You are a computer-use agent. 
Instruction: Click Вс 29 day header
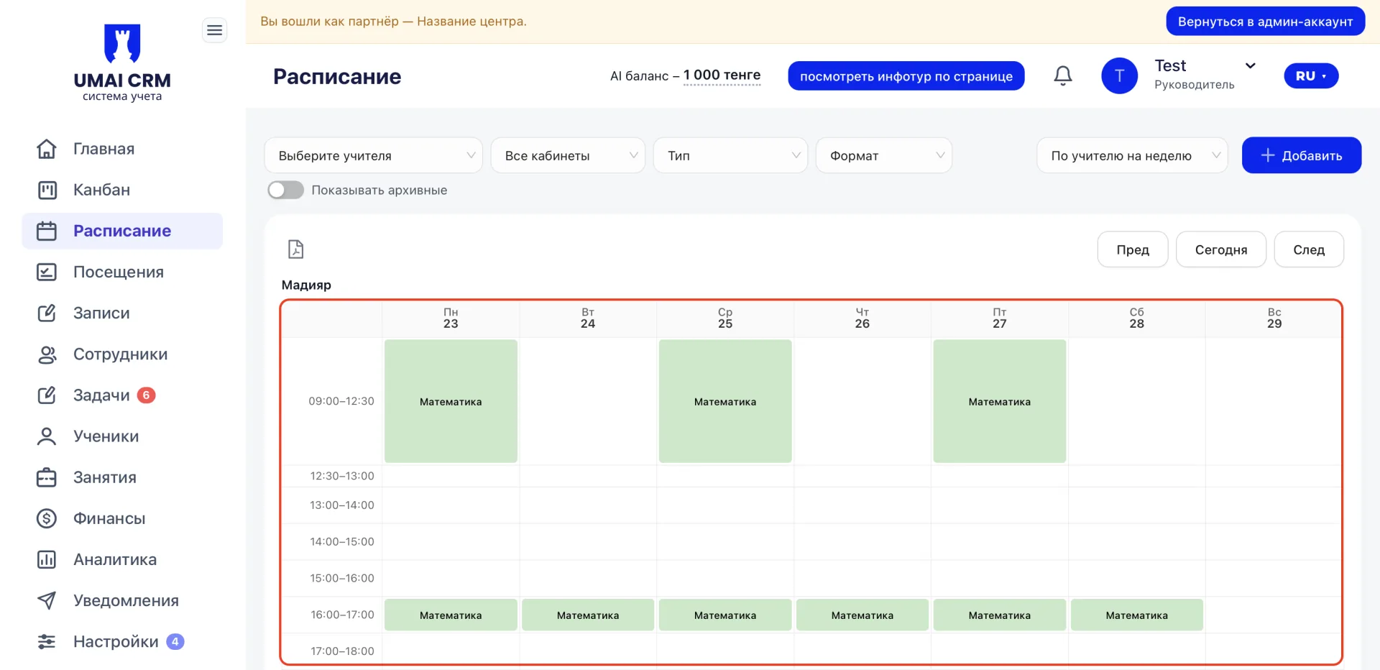(x=1274, y=318)
